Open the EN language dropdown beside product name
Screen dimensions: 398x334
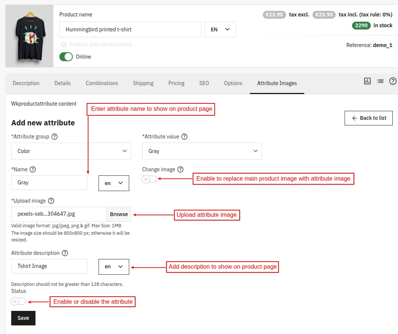(220, 29)
